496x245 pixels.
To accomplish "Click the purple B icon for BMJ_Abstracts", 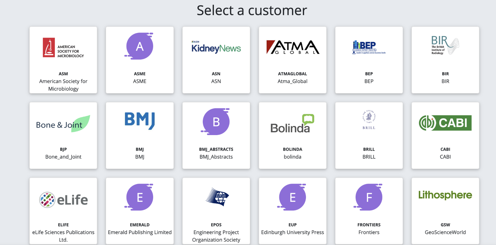I will point(216,122).
